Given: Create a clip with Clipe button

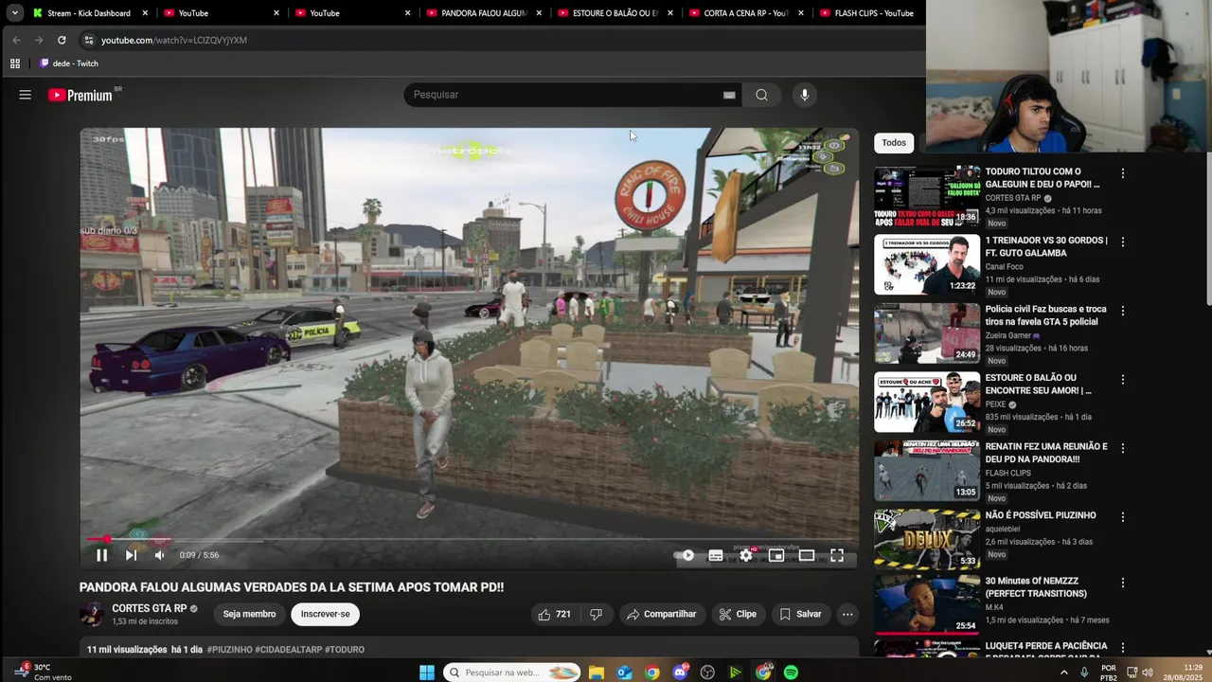Looking at the screenshot, I should coord(738,614).
